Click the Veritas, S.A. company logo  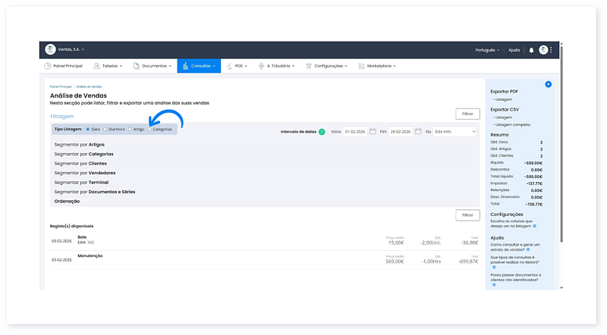coord(51,50)
